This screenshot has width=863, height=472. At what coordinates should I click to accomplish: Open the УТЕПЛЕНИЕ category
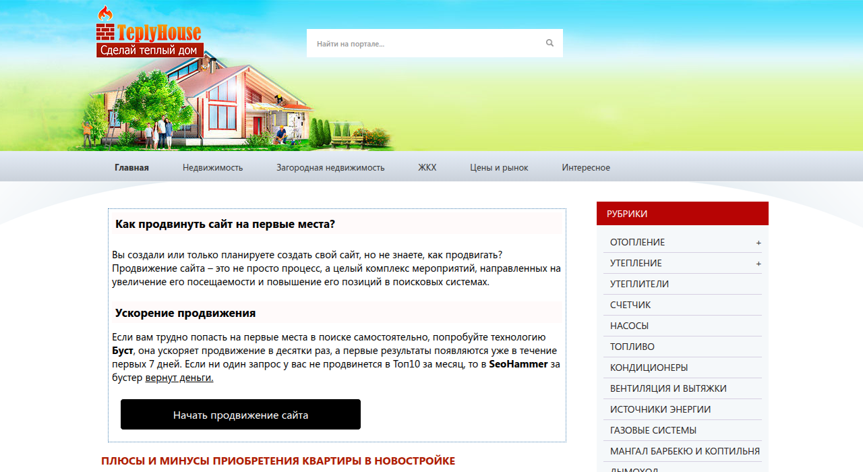pyautogui.click(x=636, y=263)
